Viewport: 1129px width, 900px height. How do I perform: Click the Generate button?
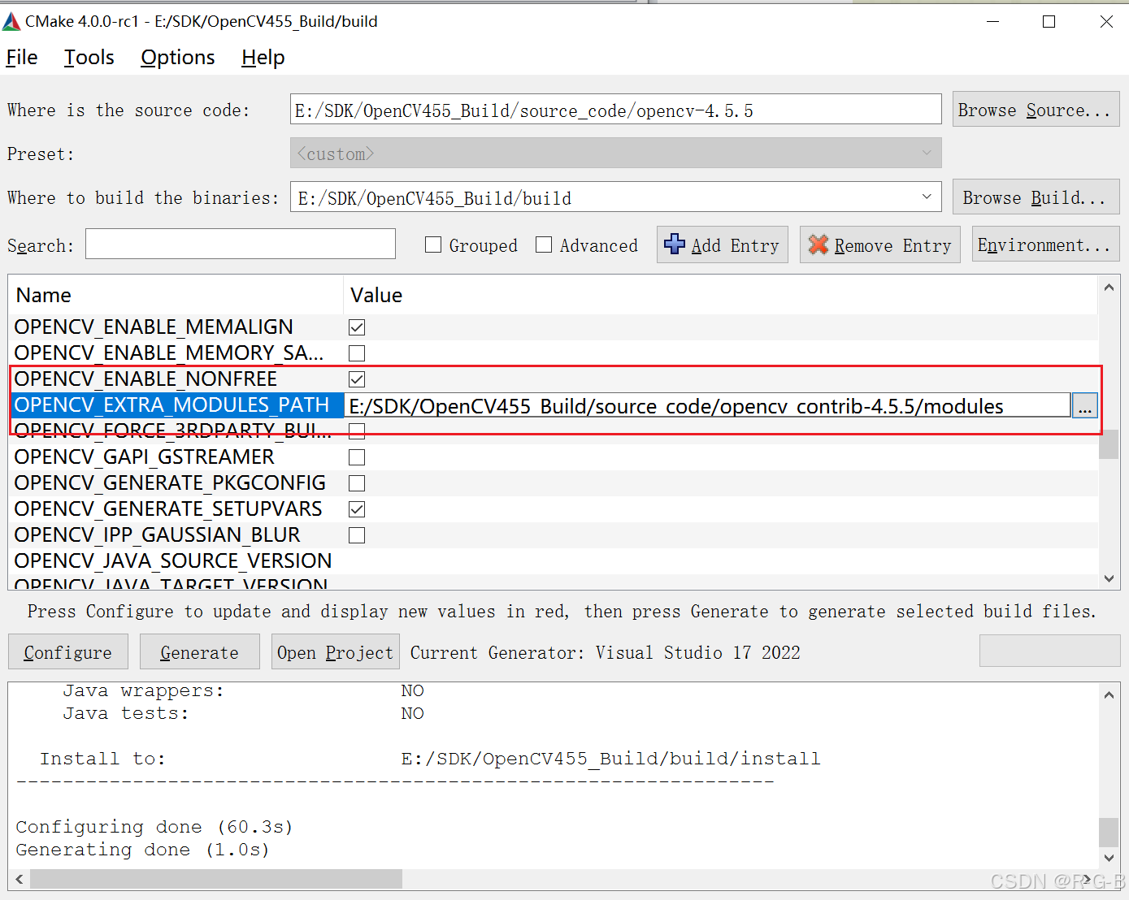coord(200,652)
